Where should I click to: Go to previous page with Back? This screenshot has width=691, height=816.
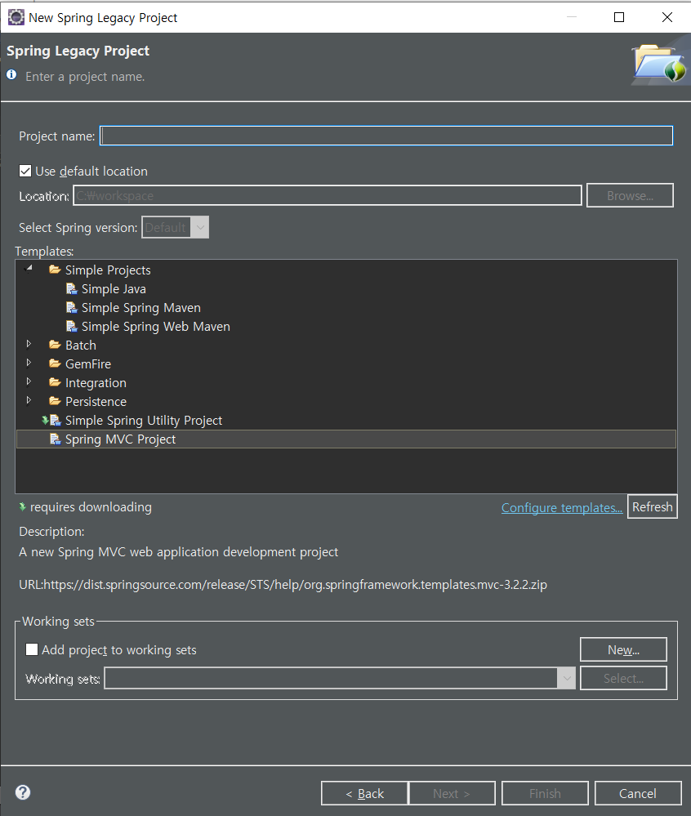pyautogui.click(x=364, y=793)
